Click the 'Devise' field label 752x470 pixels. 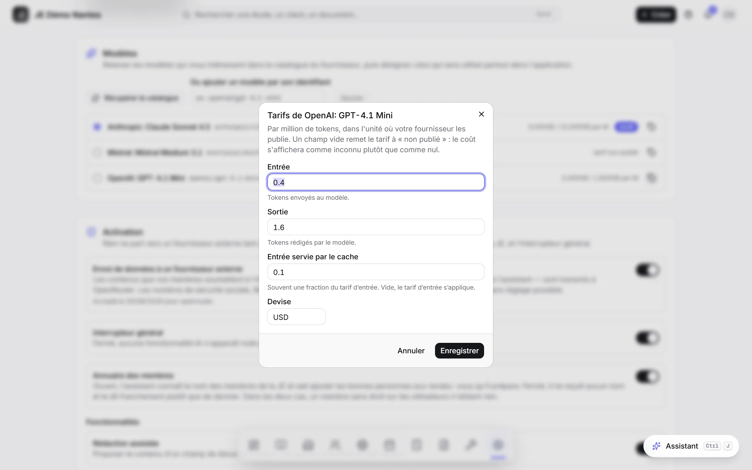(x=279, y=302)
